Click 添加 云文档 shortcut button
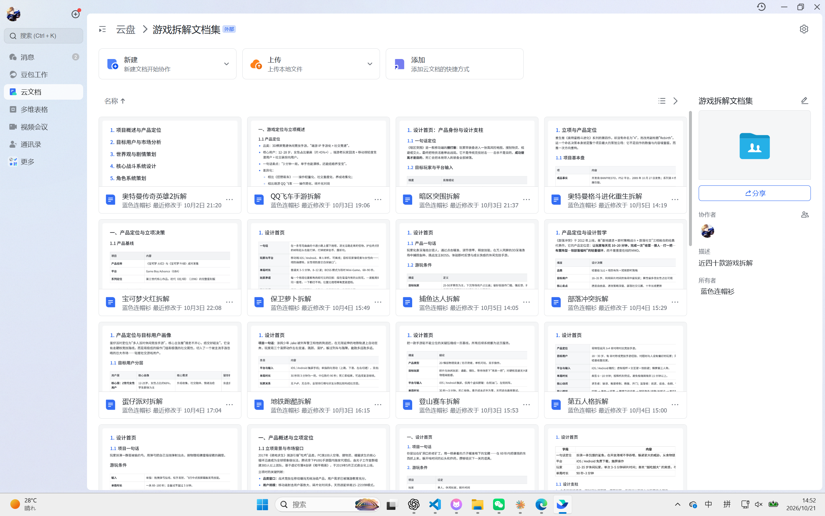 coord(454,64)
